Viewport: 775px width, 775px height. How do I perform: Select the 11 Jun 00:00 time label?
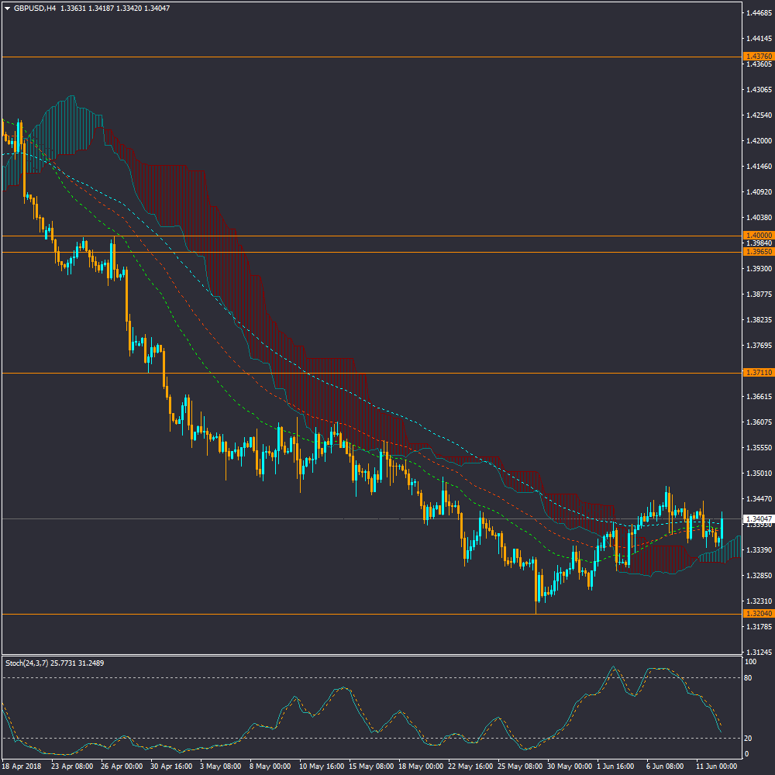717,766
